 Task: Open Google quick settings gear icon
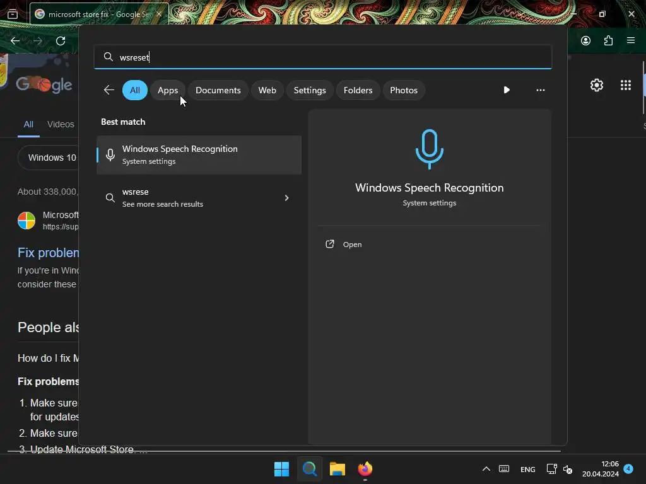click(597, 85)
